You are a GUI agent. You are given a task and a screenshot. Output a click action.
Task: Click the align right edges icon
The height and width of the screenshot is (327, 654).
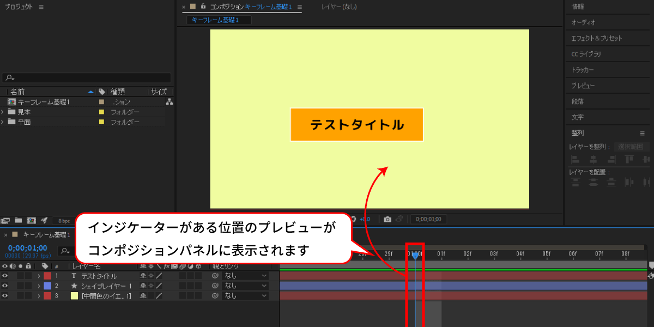pos(611,159)
